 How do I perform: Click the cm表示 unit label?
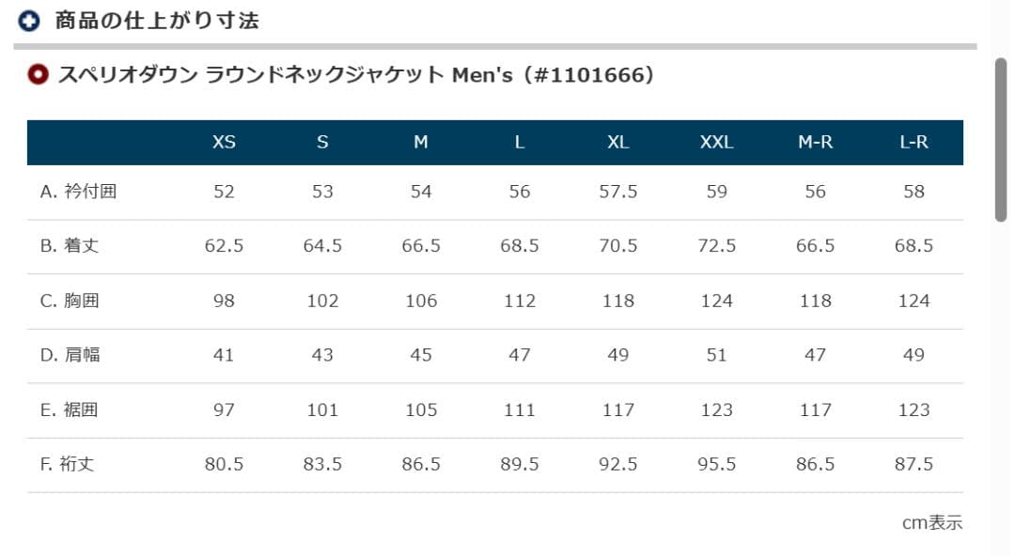(x=933, y=522)
